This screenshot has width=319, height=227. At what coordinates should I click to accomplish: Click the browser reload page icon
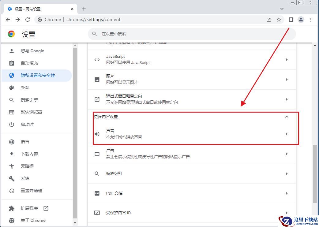click(x=28, y=20)
